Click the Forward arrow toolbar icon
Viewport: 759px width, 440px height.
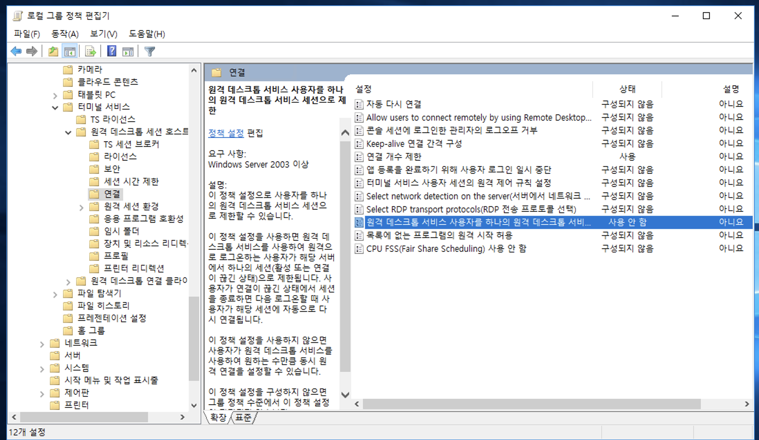(32, 51)
